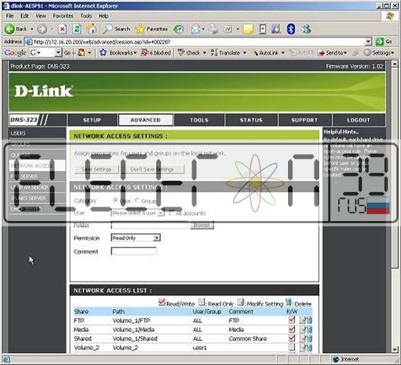
Task: Open the Favorites menu
Action: (x=63, y=16)
